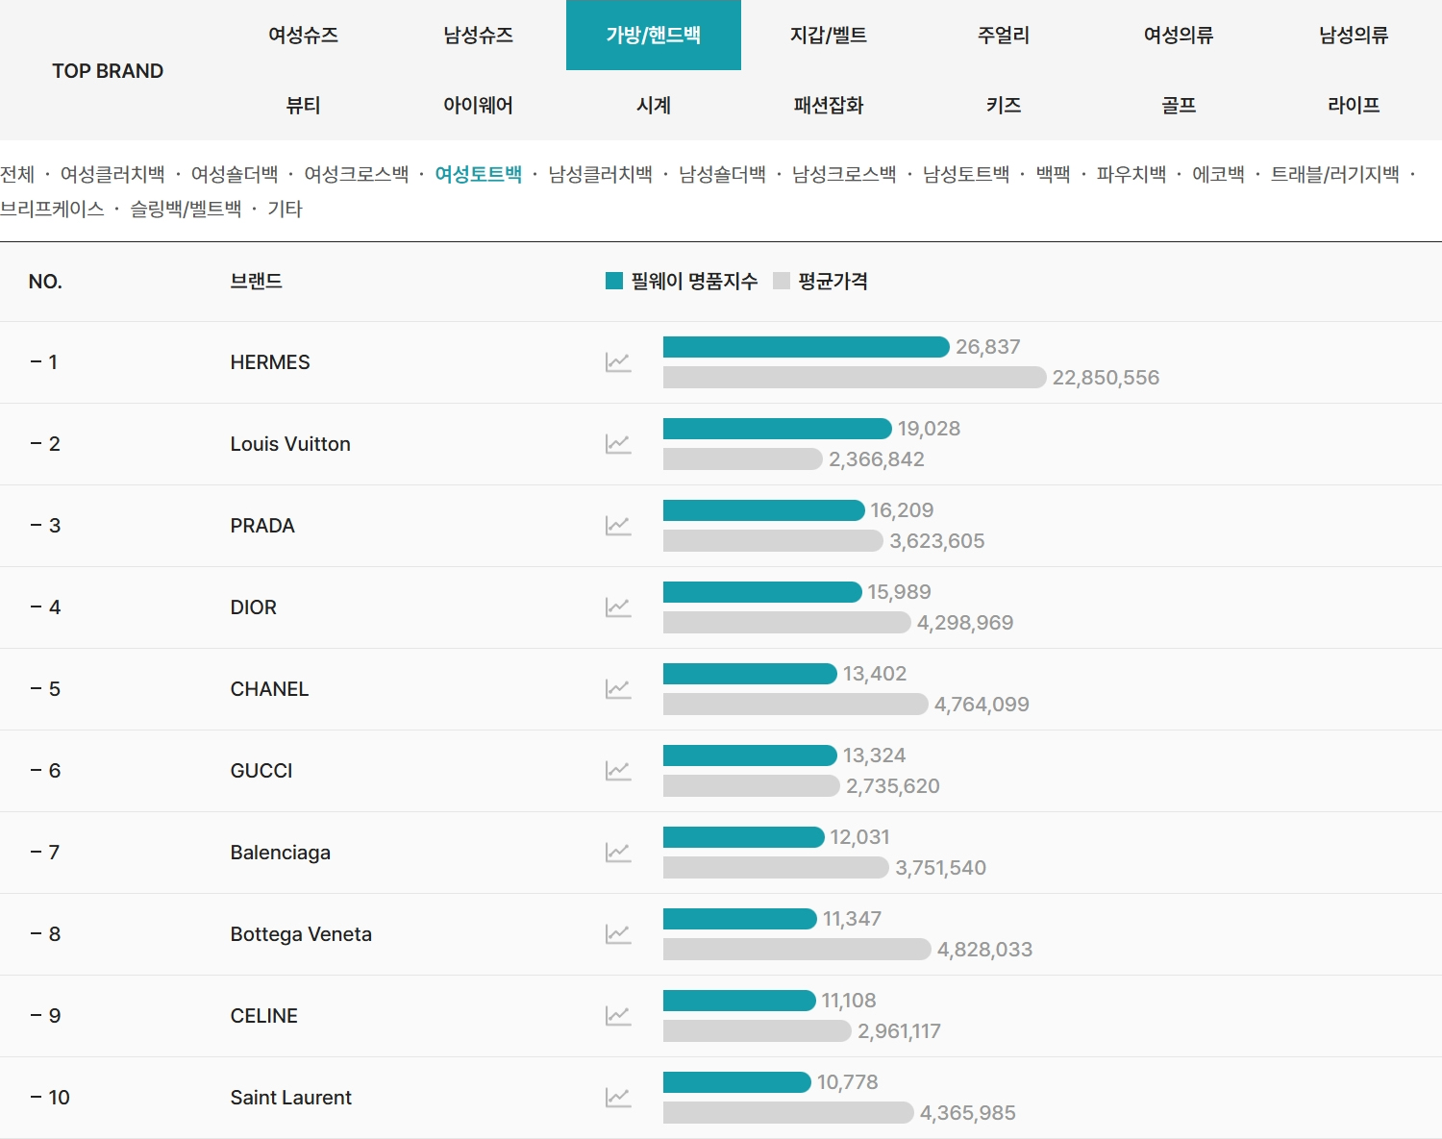Select the 라이프 category tab
This screenshot has height=1139, width=1442.
(x=1354, y=106)
